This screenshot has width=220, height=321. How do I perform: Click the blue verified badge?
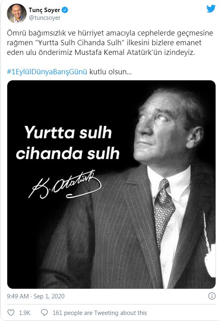65,10
